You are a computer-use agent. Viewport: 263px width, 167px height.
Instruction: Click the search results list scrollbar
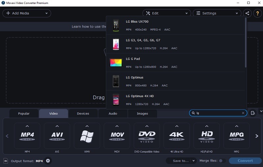coord(246,43)
